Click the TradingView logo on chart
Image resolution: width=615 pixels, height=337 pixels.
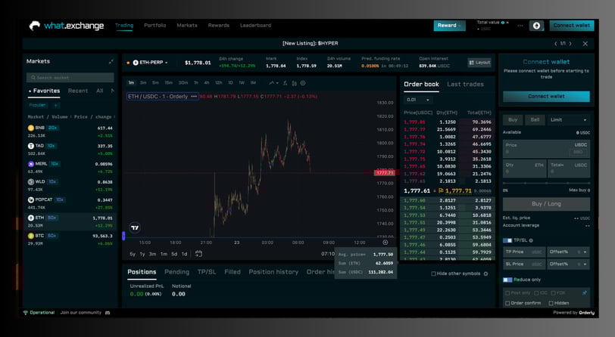tap(135, 227)
